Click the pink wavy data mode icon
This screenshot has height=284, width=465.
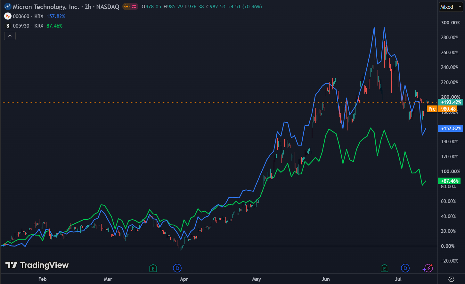135,6
